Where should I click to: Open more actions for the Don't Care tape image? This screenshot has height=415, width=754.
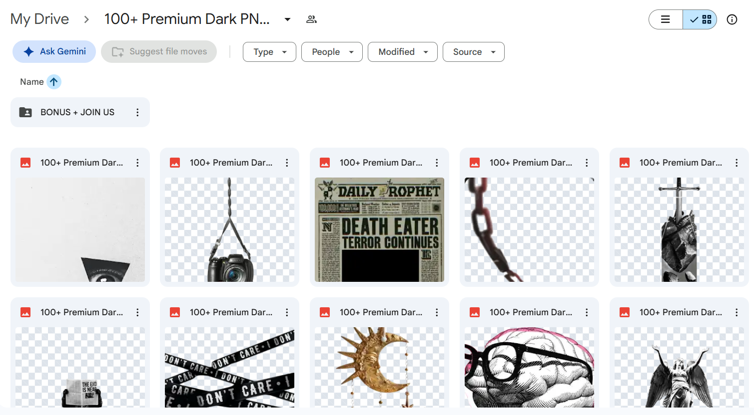[287, 312]
